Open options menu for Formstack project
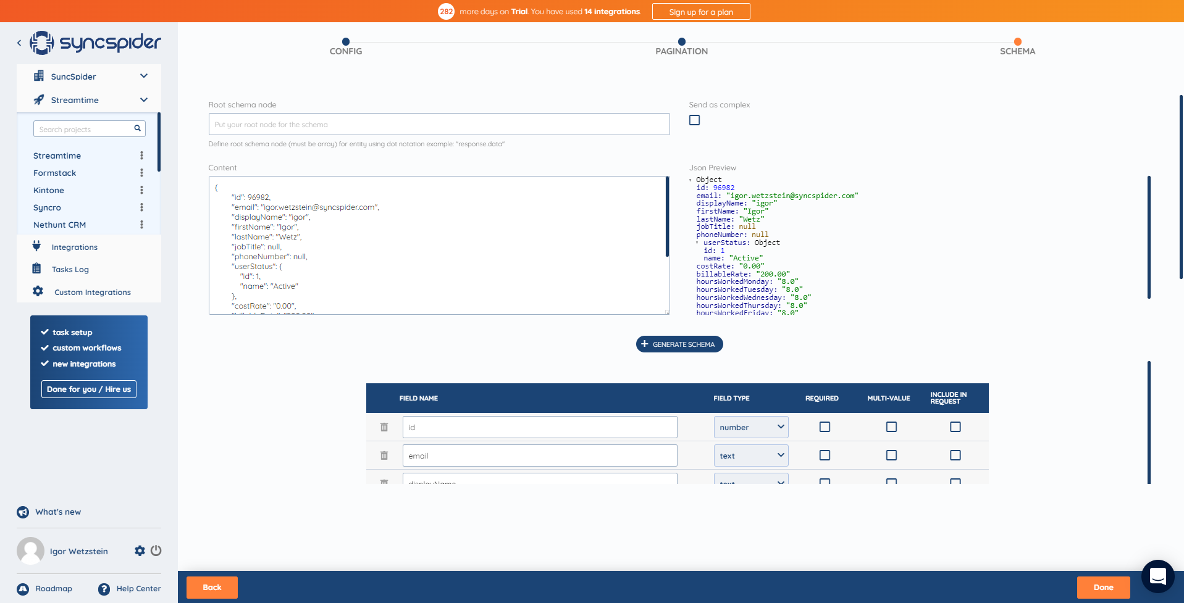This screenshot has height=603, width=1184. click(x=141, y=173)
